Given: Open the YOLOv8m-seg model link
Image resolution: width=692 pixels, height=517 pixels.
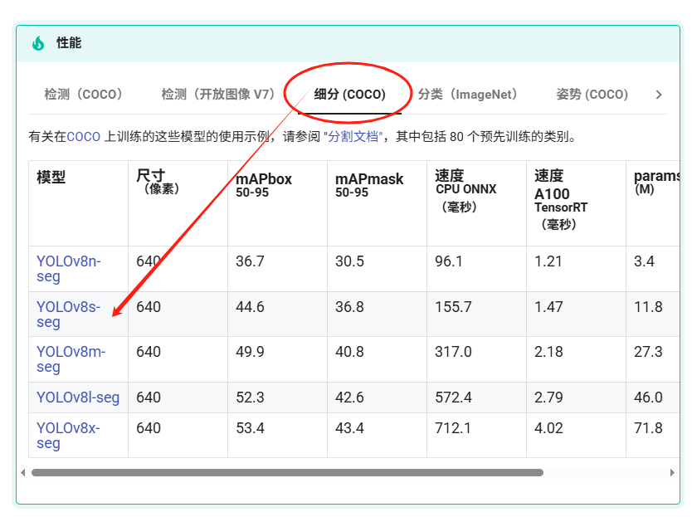Looking at the screenshot, I should pyautogui.click(x=71, y=359).
